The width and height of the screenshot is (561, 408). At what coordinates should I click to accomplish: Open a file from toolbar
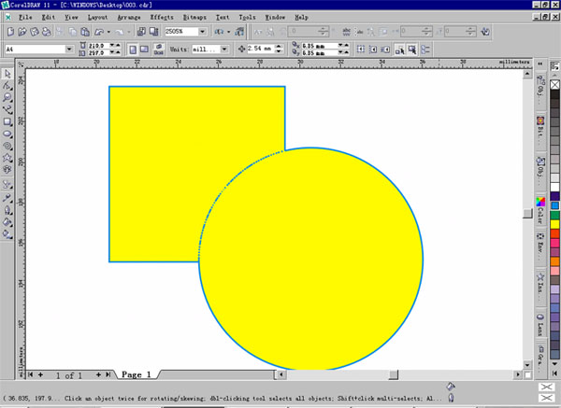pyautogui.click(x=22, y=32)
